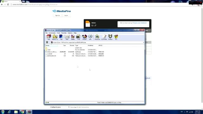Select the parent folder '..' entry
Image resolution: width=203 pixels, height=114 pixels.
[x=47, y=48]
